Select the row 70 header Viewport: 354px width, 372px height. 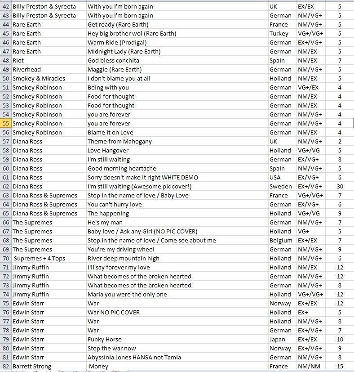[x=5, y=258]
